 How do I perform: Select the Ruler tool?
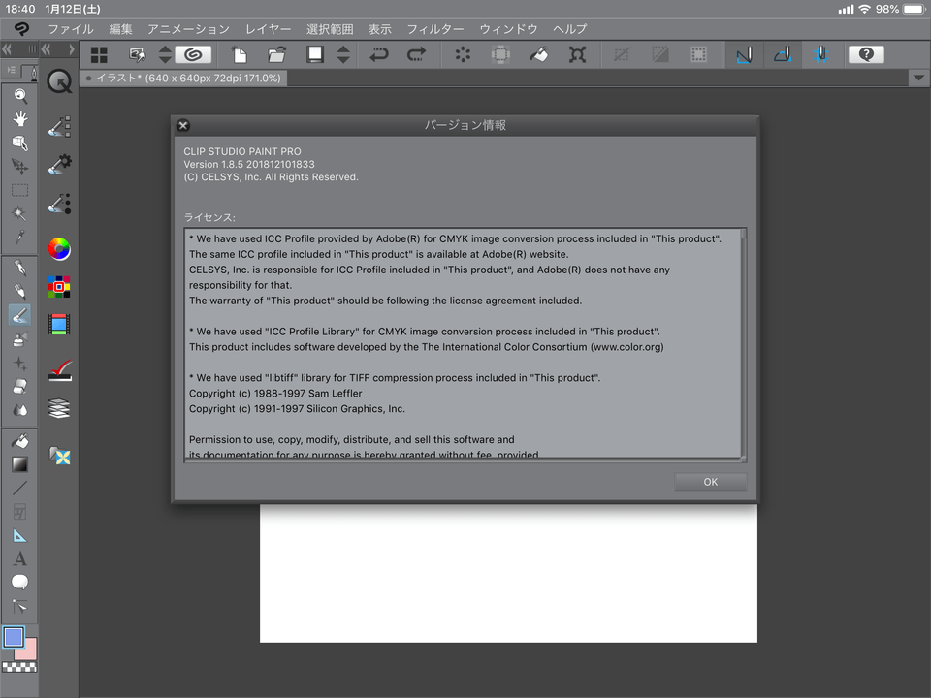[x=20, y=535]
